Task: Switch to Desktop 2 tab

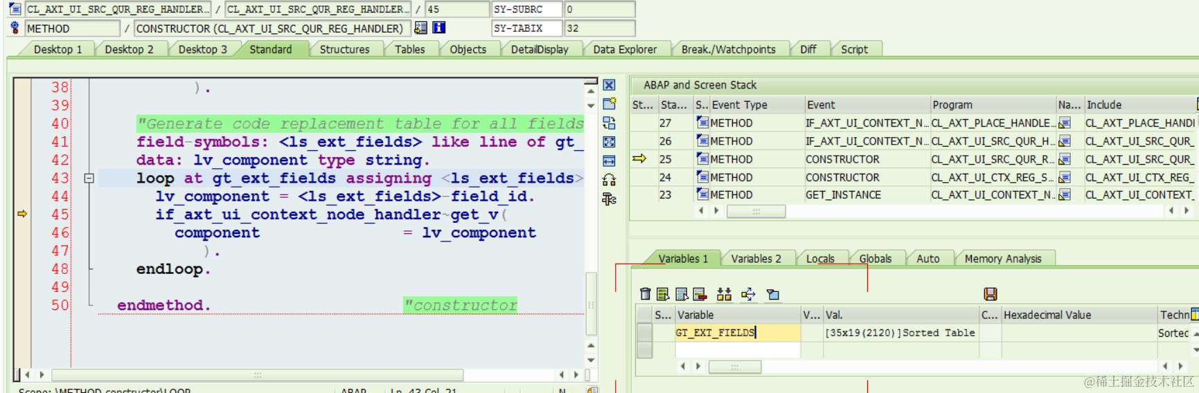Action: click(129, 49)
